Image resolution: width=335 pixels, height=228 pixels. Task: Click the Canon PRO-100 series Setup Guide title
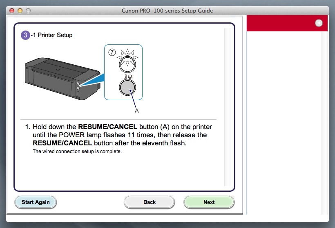[167, 11]
